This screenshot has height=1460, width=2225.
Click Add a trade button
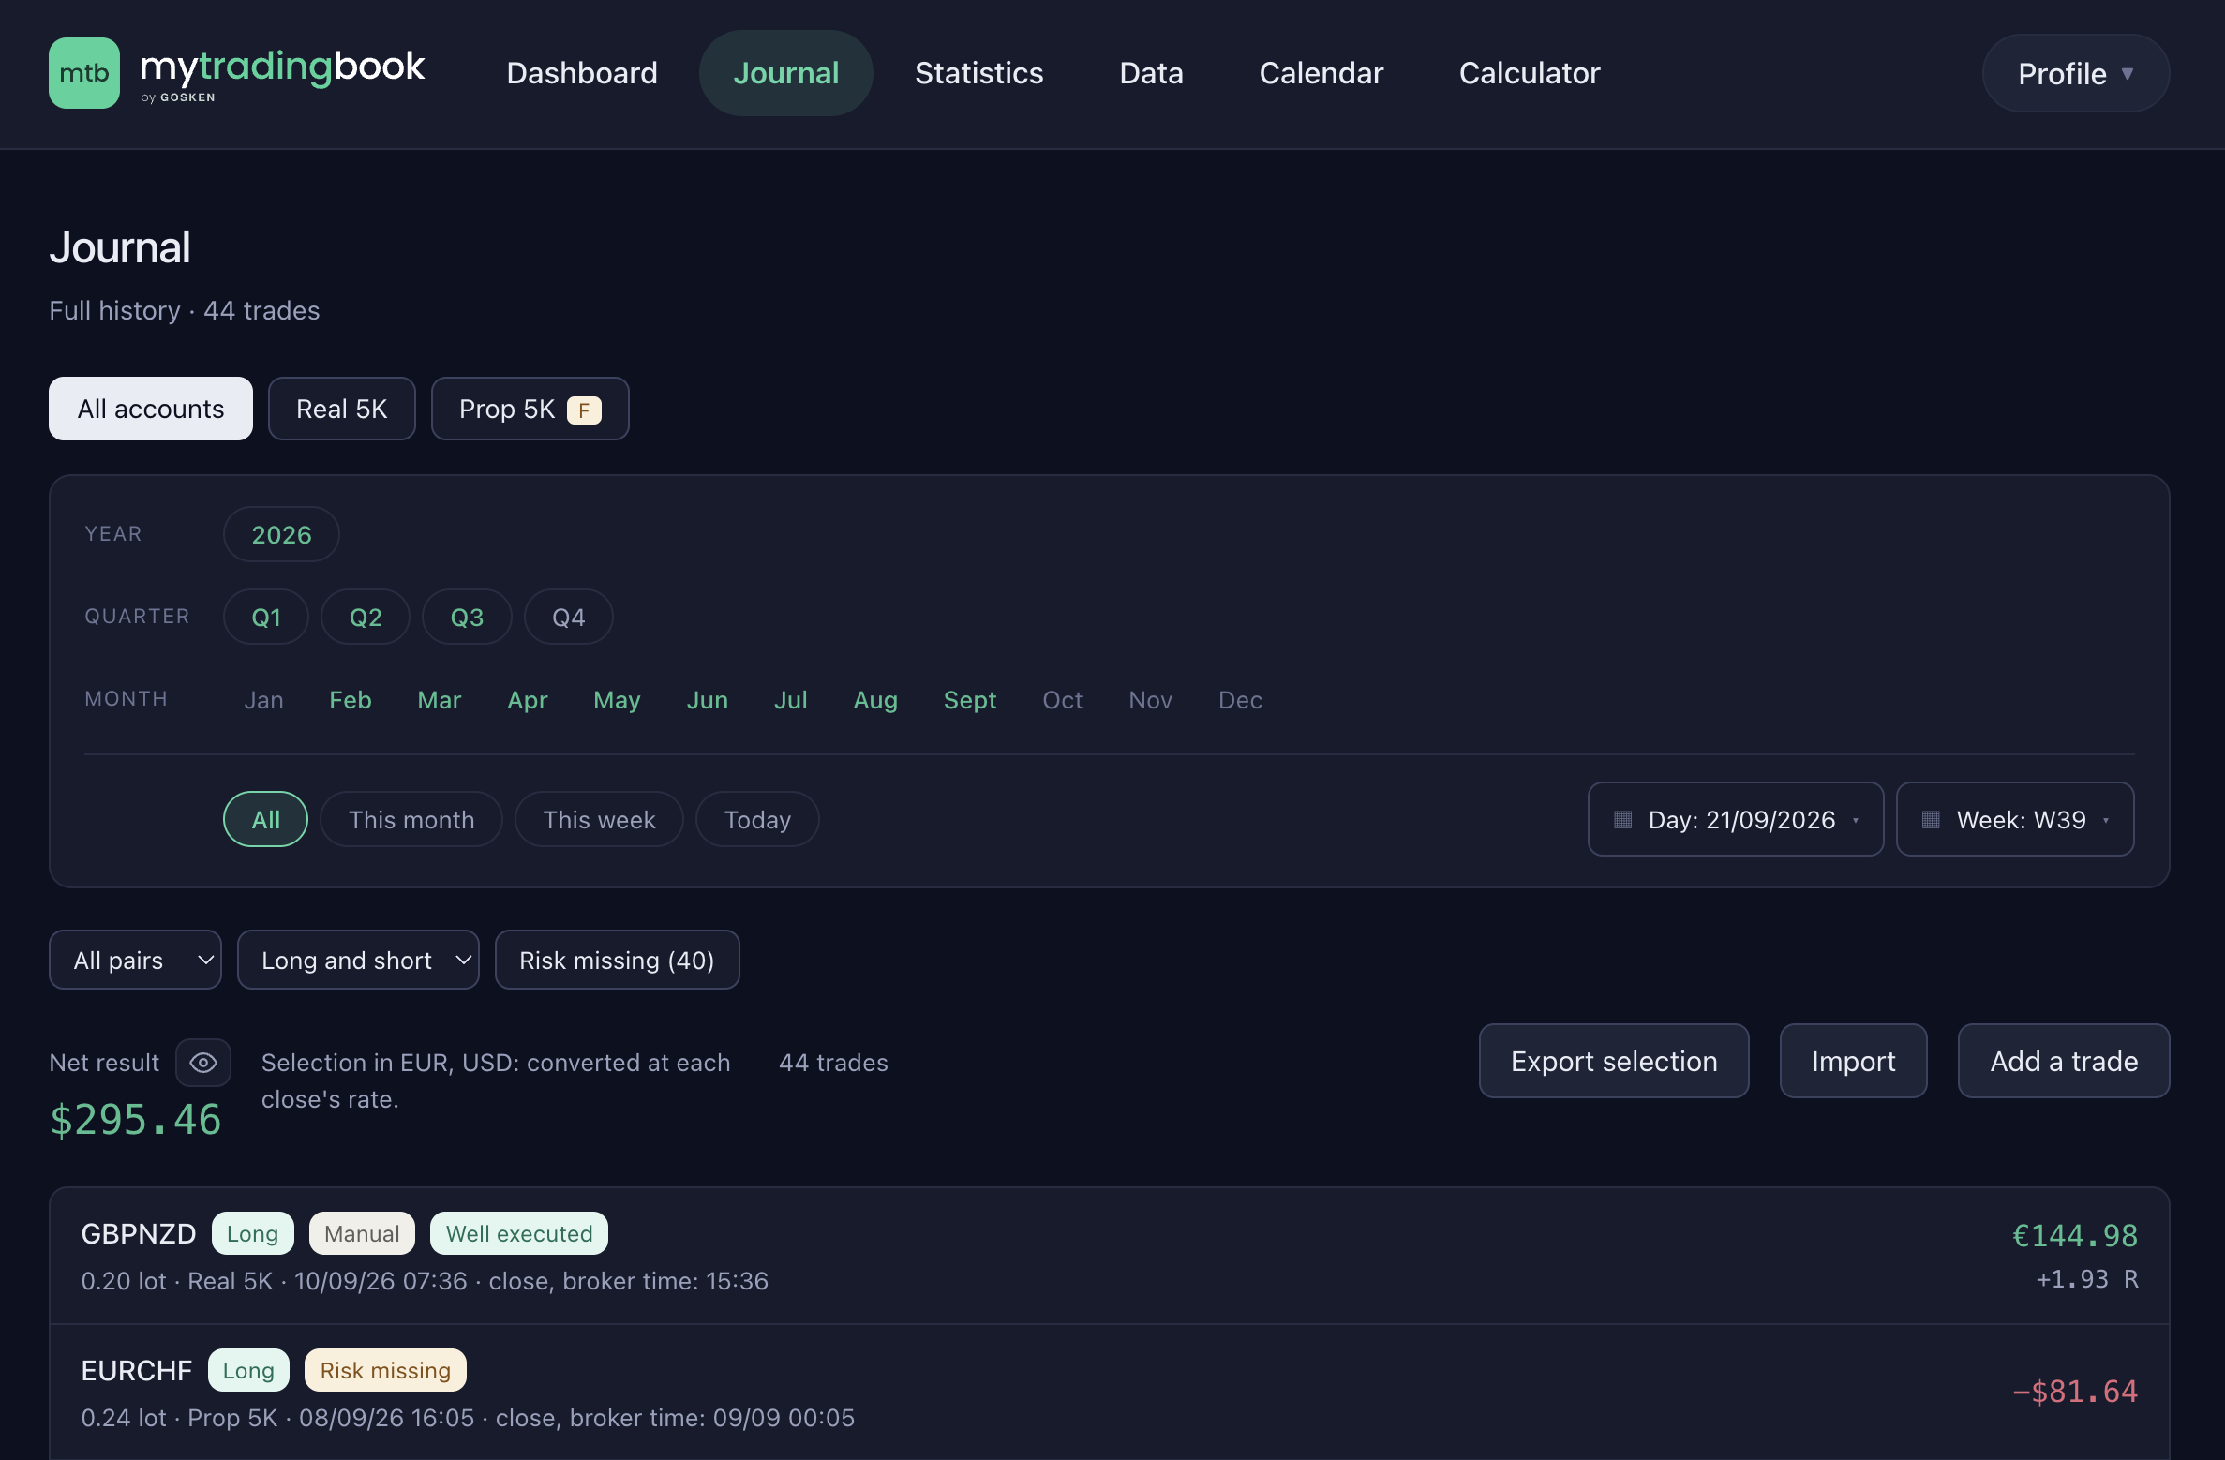[x=2064, y=1061]
